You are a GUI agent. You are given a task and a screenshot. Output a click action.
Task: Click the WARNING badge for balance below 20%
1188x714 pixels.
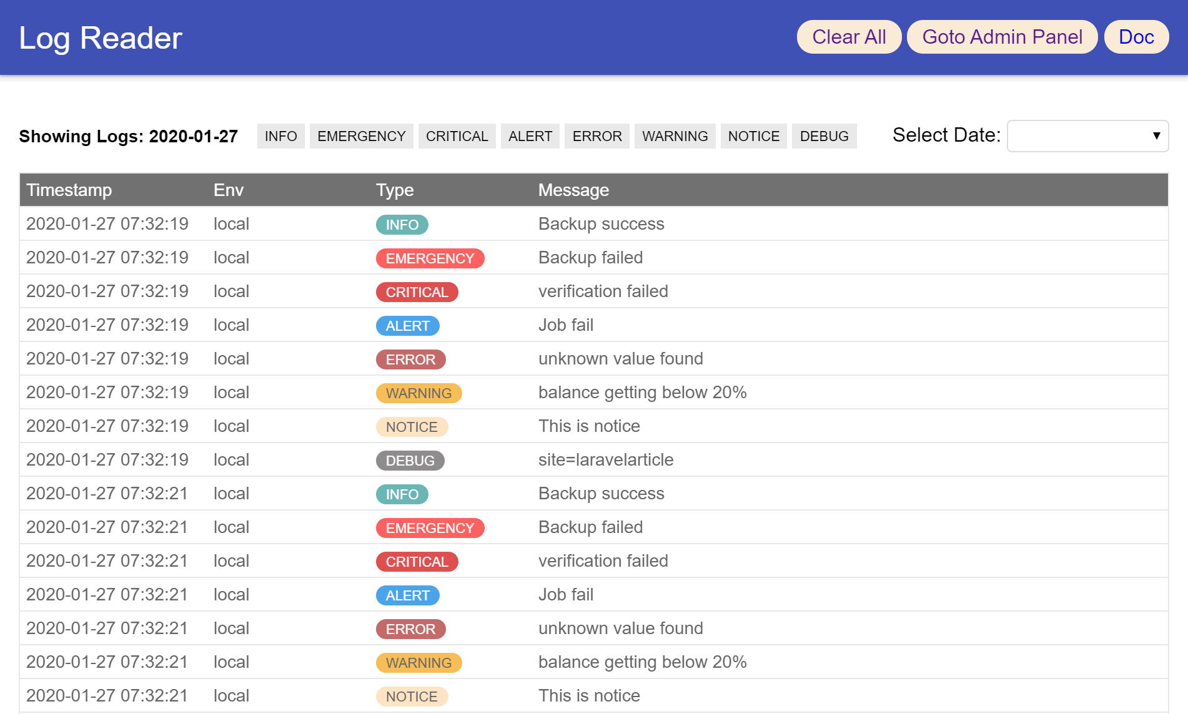coord(418,393)
